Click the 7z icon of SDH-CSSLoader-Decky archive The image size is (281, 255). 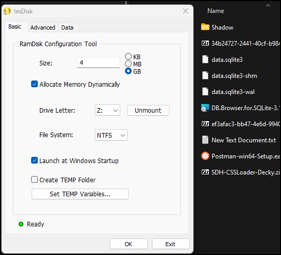point(205,172)
